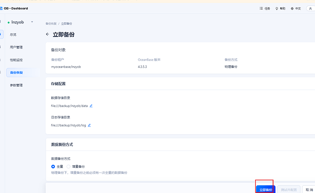Open 总览 overview in sidebar
This screenshot has height=193, width=315.
[13, 34]
